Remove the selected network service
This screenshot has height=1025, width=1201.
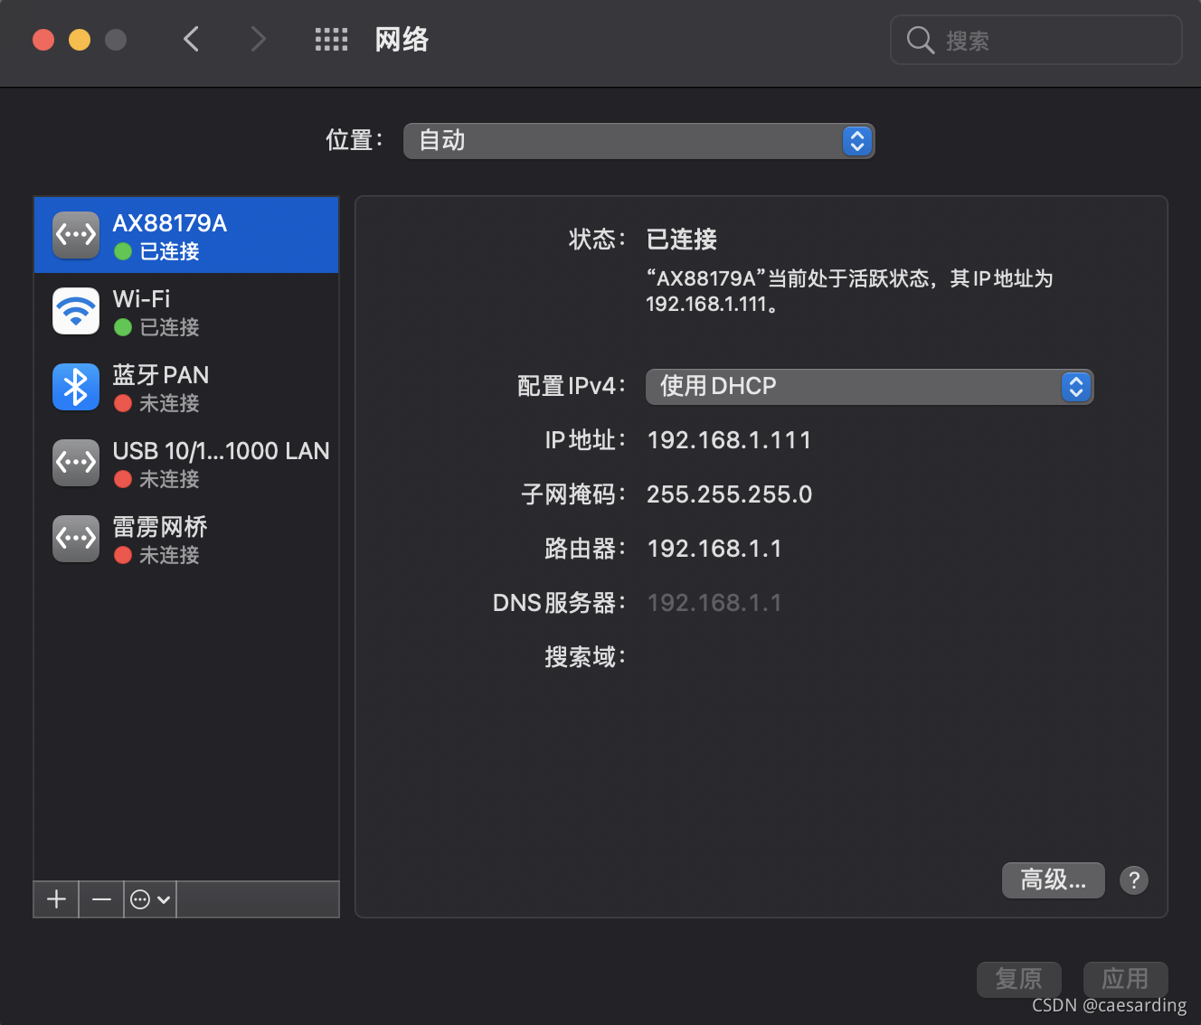point(101,898)
